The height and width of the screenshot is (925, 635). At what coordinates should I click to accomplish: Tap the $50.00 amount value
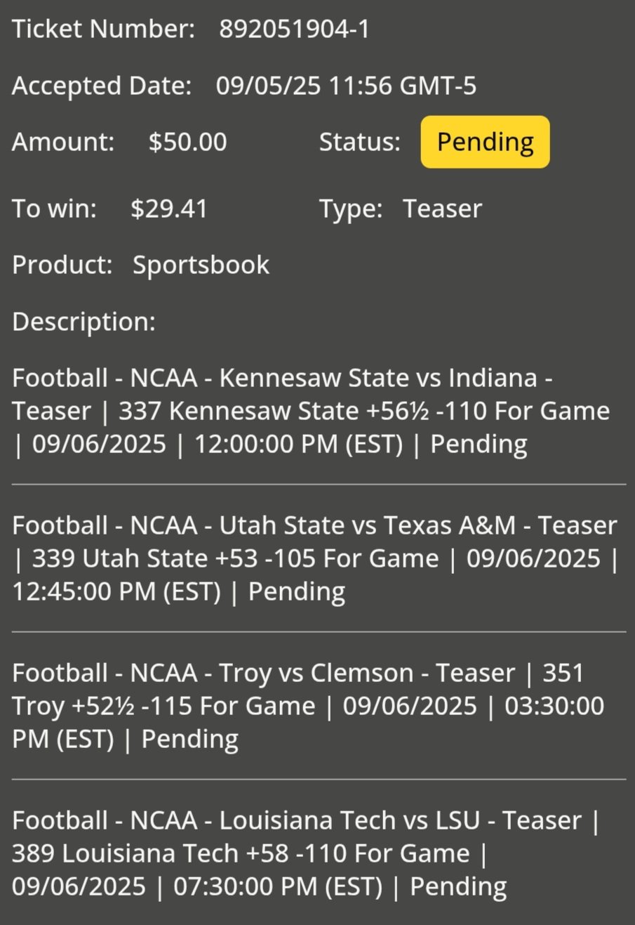[x=187, y=142]
